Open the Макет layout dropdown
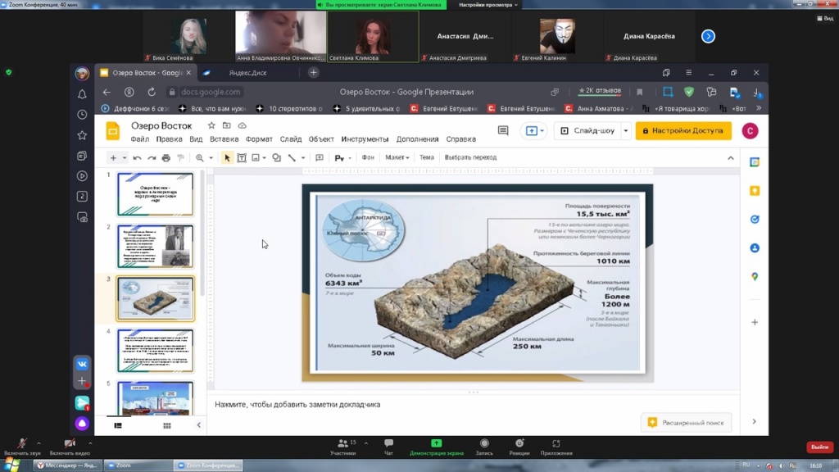Image resolution: width=839 pixels, height=472 pixels. [397, 157]
